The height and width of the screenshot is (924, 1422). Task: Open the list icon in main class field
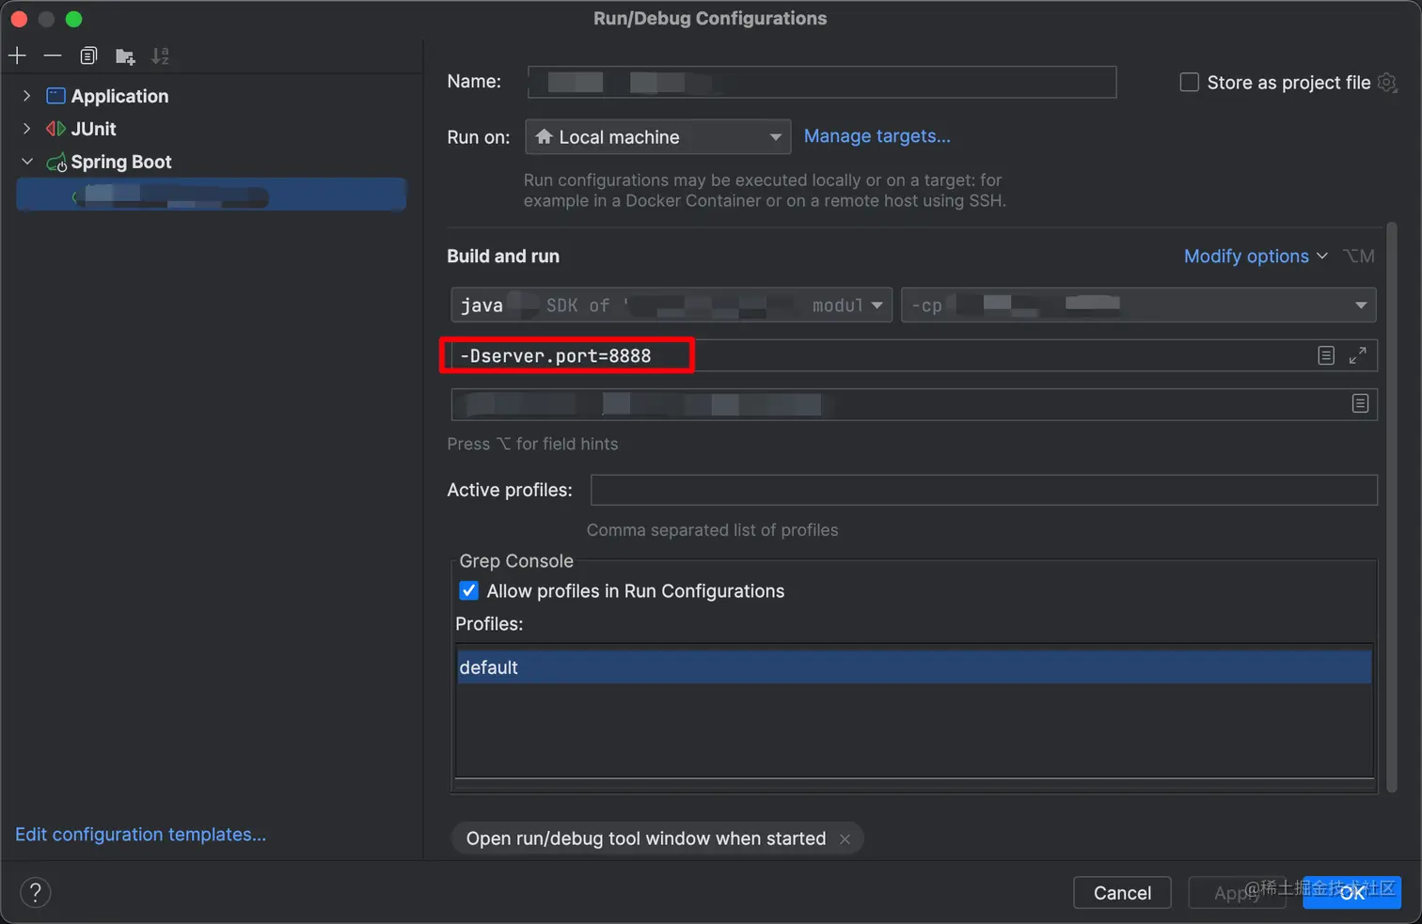click(x=1360, y=403)
